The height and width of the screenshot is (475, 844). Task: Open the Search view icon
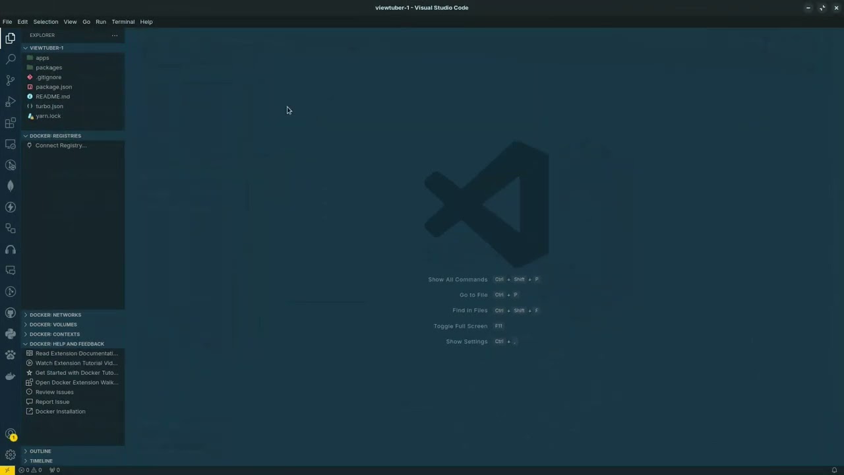[10, 59]
